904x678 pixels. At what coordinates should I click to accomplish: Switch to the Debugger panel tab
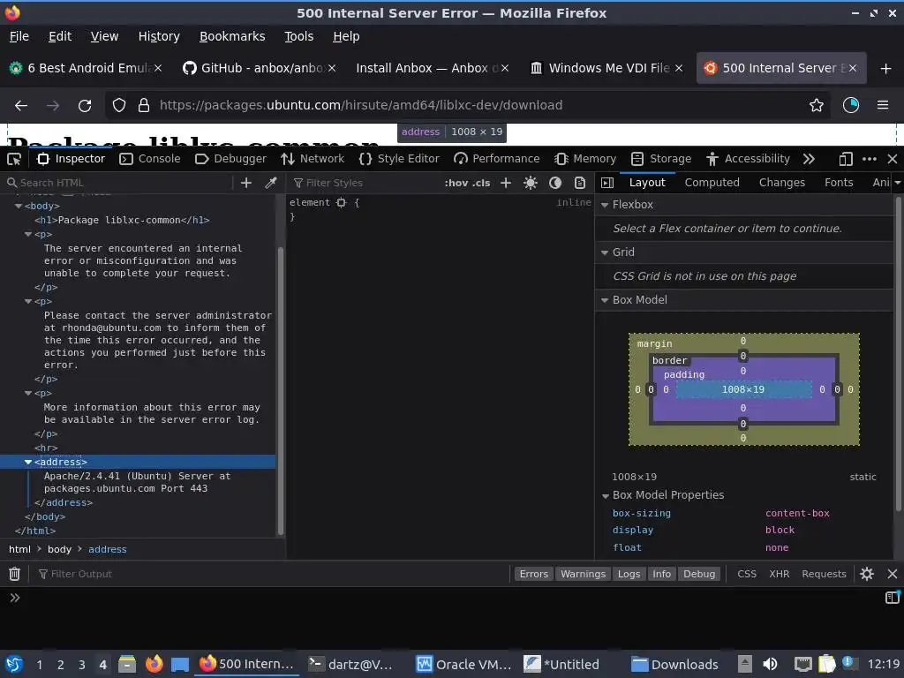(230, 159)
